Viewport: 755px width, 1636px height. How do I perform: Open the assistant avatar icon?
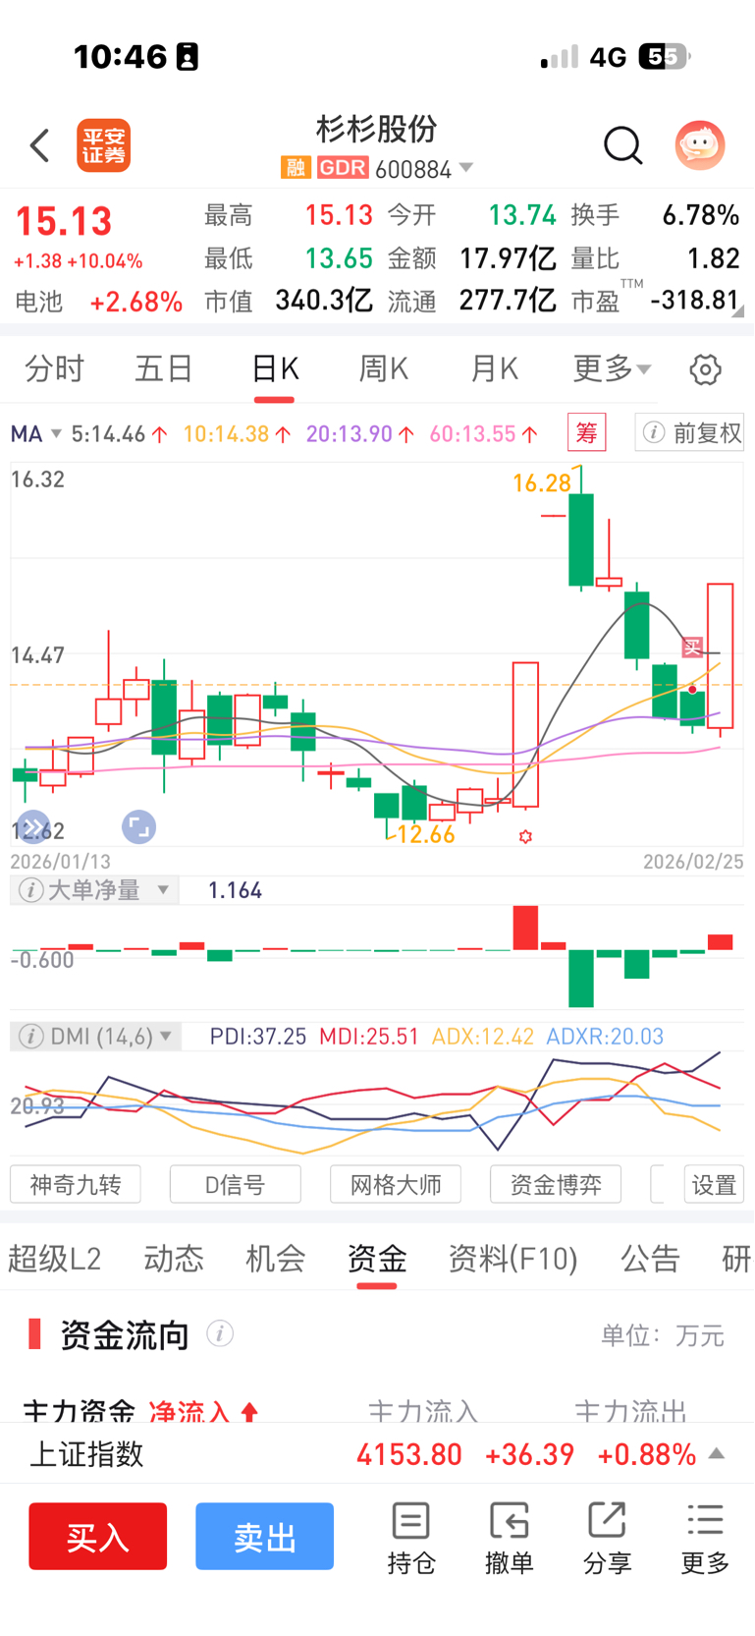coord(700,145)
